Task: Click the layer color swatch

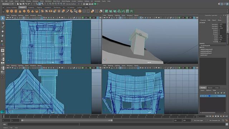Action: (209, 96)
